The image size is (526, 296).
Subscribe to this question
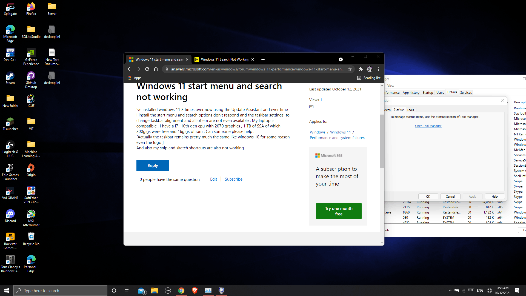pos(233,179)
